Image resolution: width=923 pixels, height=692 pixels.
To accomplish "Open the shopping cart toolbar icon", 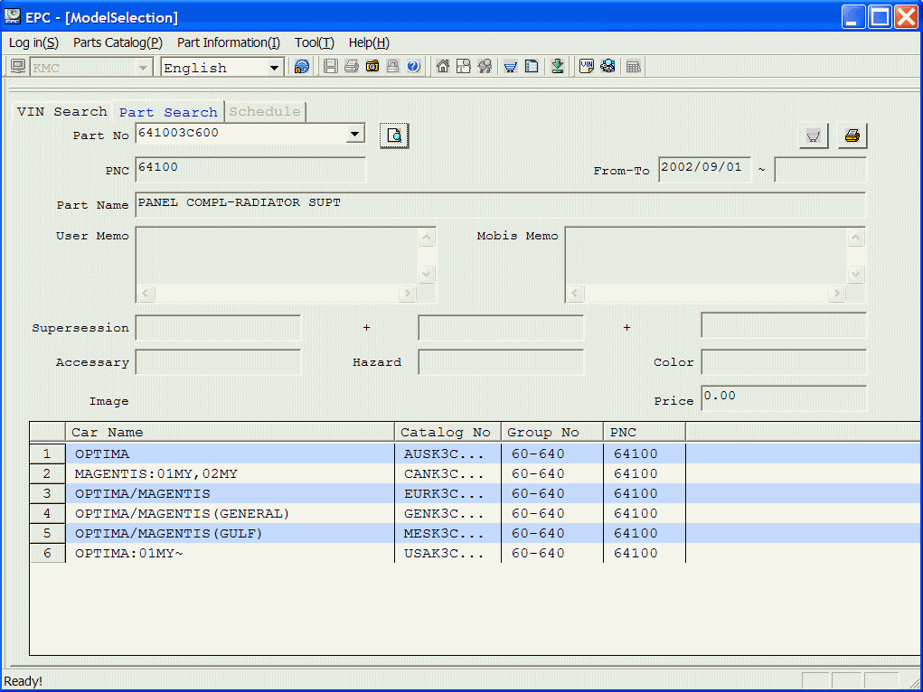I will coord(511,67).
